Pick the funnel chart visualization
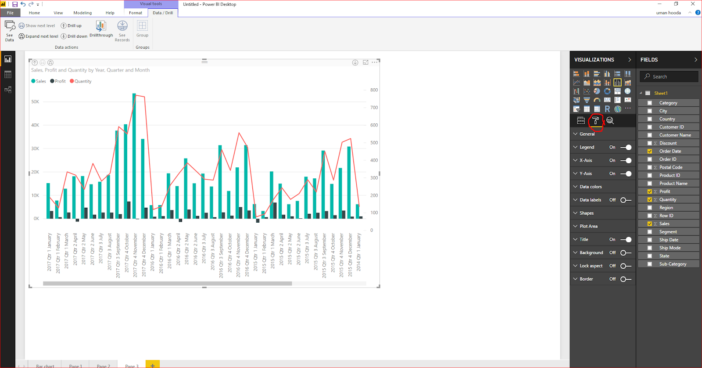 click(587, 100)
